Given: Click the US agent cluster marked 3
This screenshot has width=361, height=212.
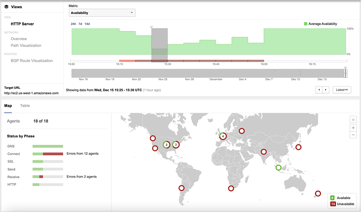Looking at the screenshot, I should 176,145.
